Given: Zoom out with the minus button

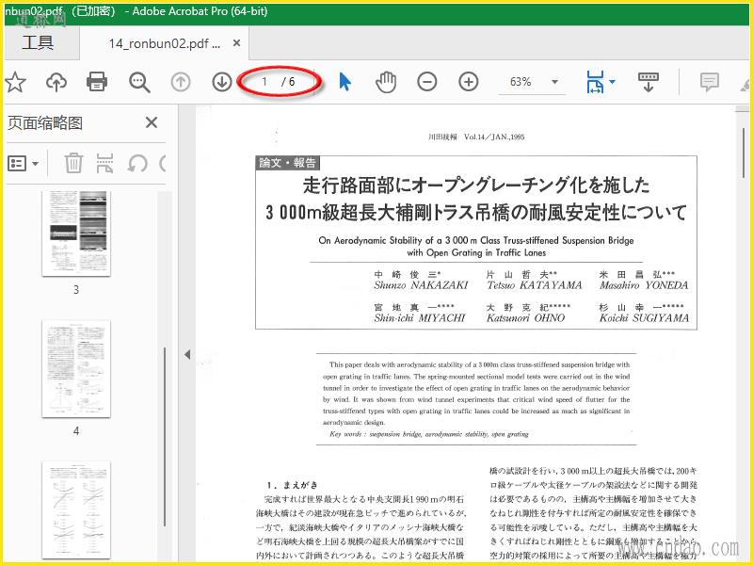Looking at the screenshot, I should (x=427, y=82).
